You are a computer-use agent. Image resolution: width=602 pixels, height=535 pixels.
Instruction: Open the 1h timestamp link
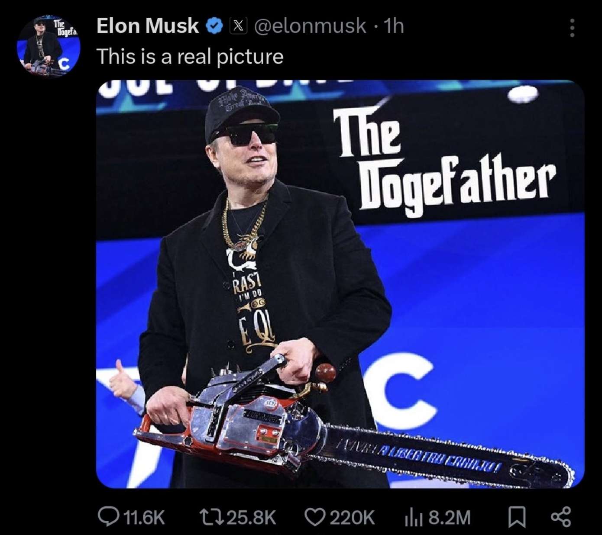(394, 26)
